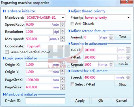Image resolution: width=134 pixels, height=107 pixels.
Task: Start the Run-in button
Action: tap(123, 64)
